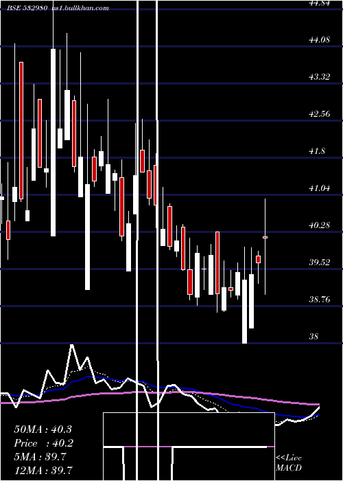The height and width of the screenshot is (481, 343).
Task: Click the 5MA : 39.7 reading
Action: point(40,457)
